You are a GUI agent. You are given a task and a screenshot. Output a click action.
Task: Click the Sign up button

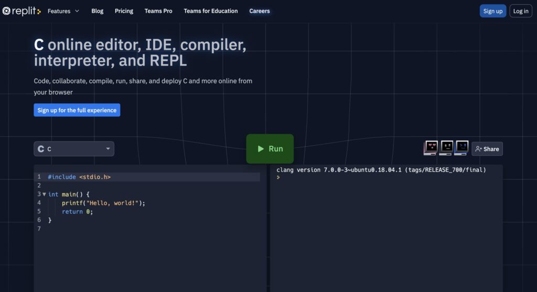pos(493,11)
